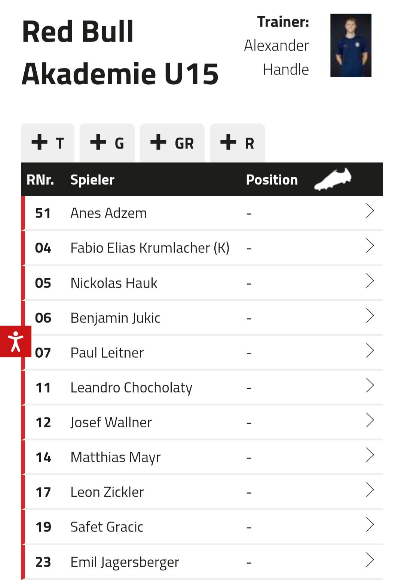Click the Spieler column header
This screenshot has width=404, height=588.
point(92,180)
